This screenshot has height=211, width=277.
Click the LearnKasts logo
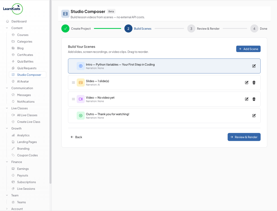13,9
